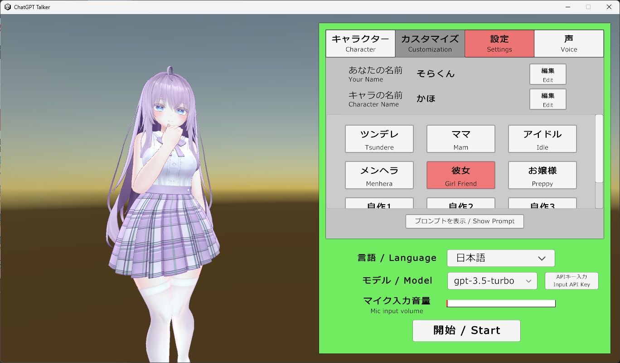The height and width of the screenshot is (363, 620).
Task: Edit your name そらくん
Action: [547, 74]
